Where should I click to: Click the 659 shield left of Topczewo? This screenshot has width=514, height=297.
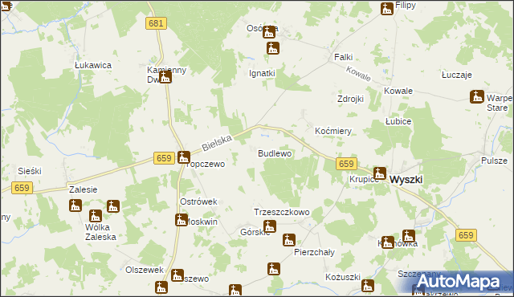coord(164,158)
